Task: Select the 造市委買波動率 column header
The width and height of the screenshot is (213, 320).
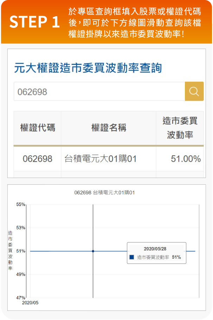Action: click(x=180, y=128)
